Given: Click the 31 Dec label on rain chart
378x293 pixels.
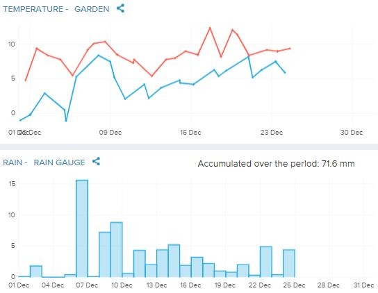Looking at the screenshot, I should point(363,285).
